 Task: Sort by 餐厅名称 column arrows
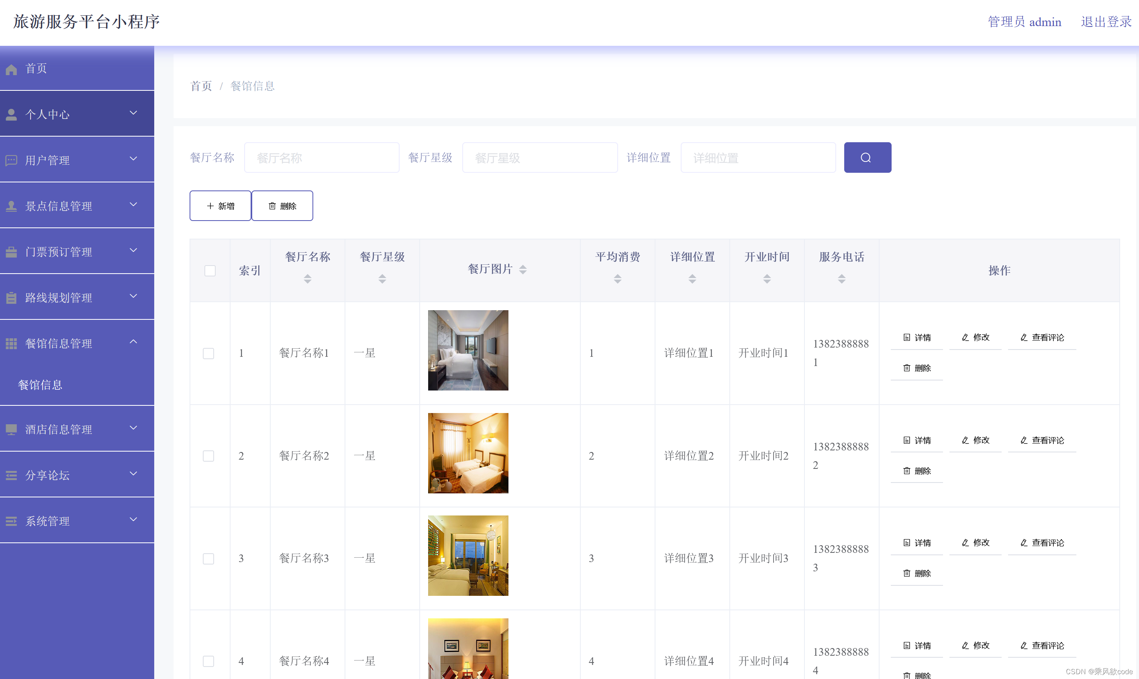[307, 278]
